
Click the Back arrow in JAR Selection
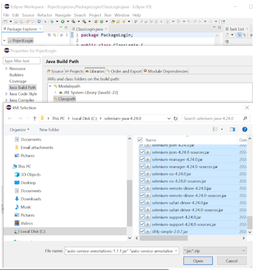click(x=10, y=118)
